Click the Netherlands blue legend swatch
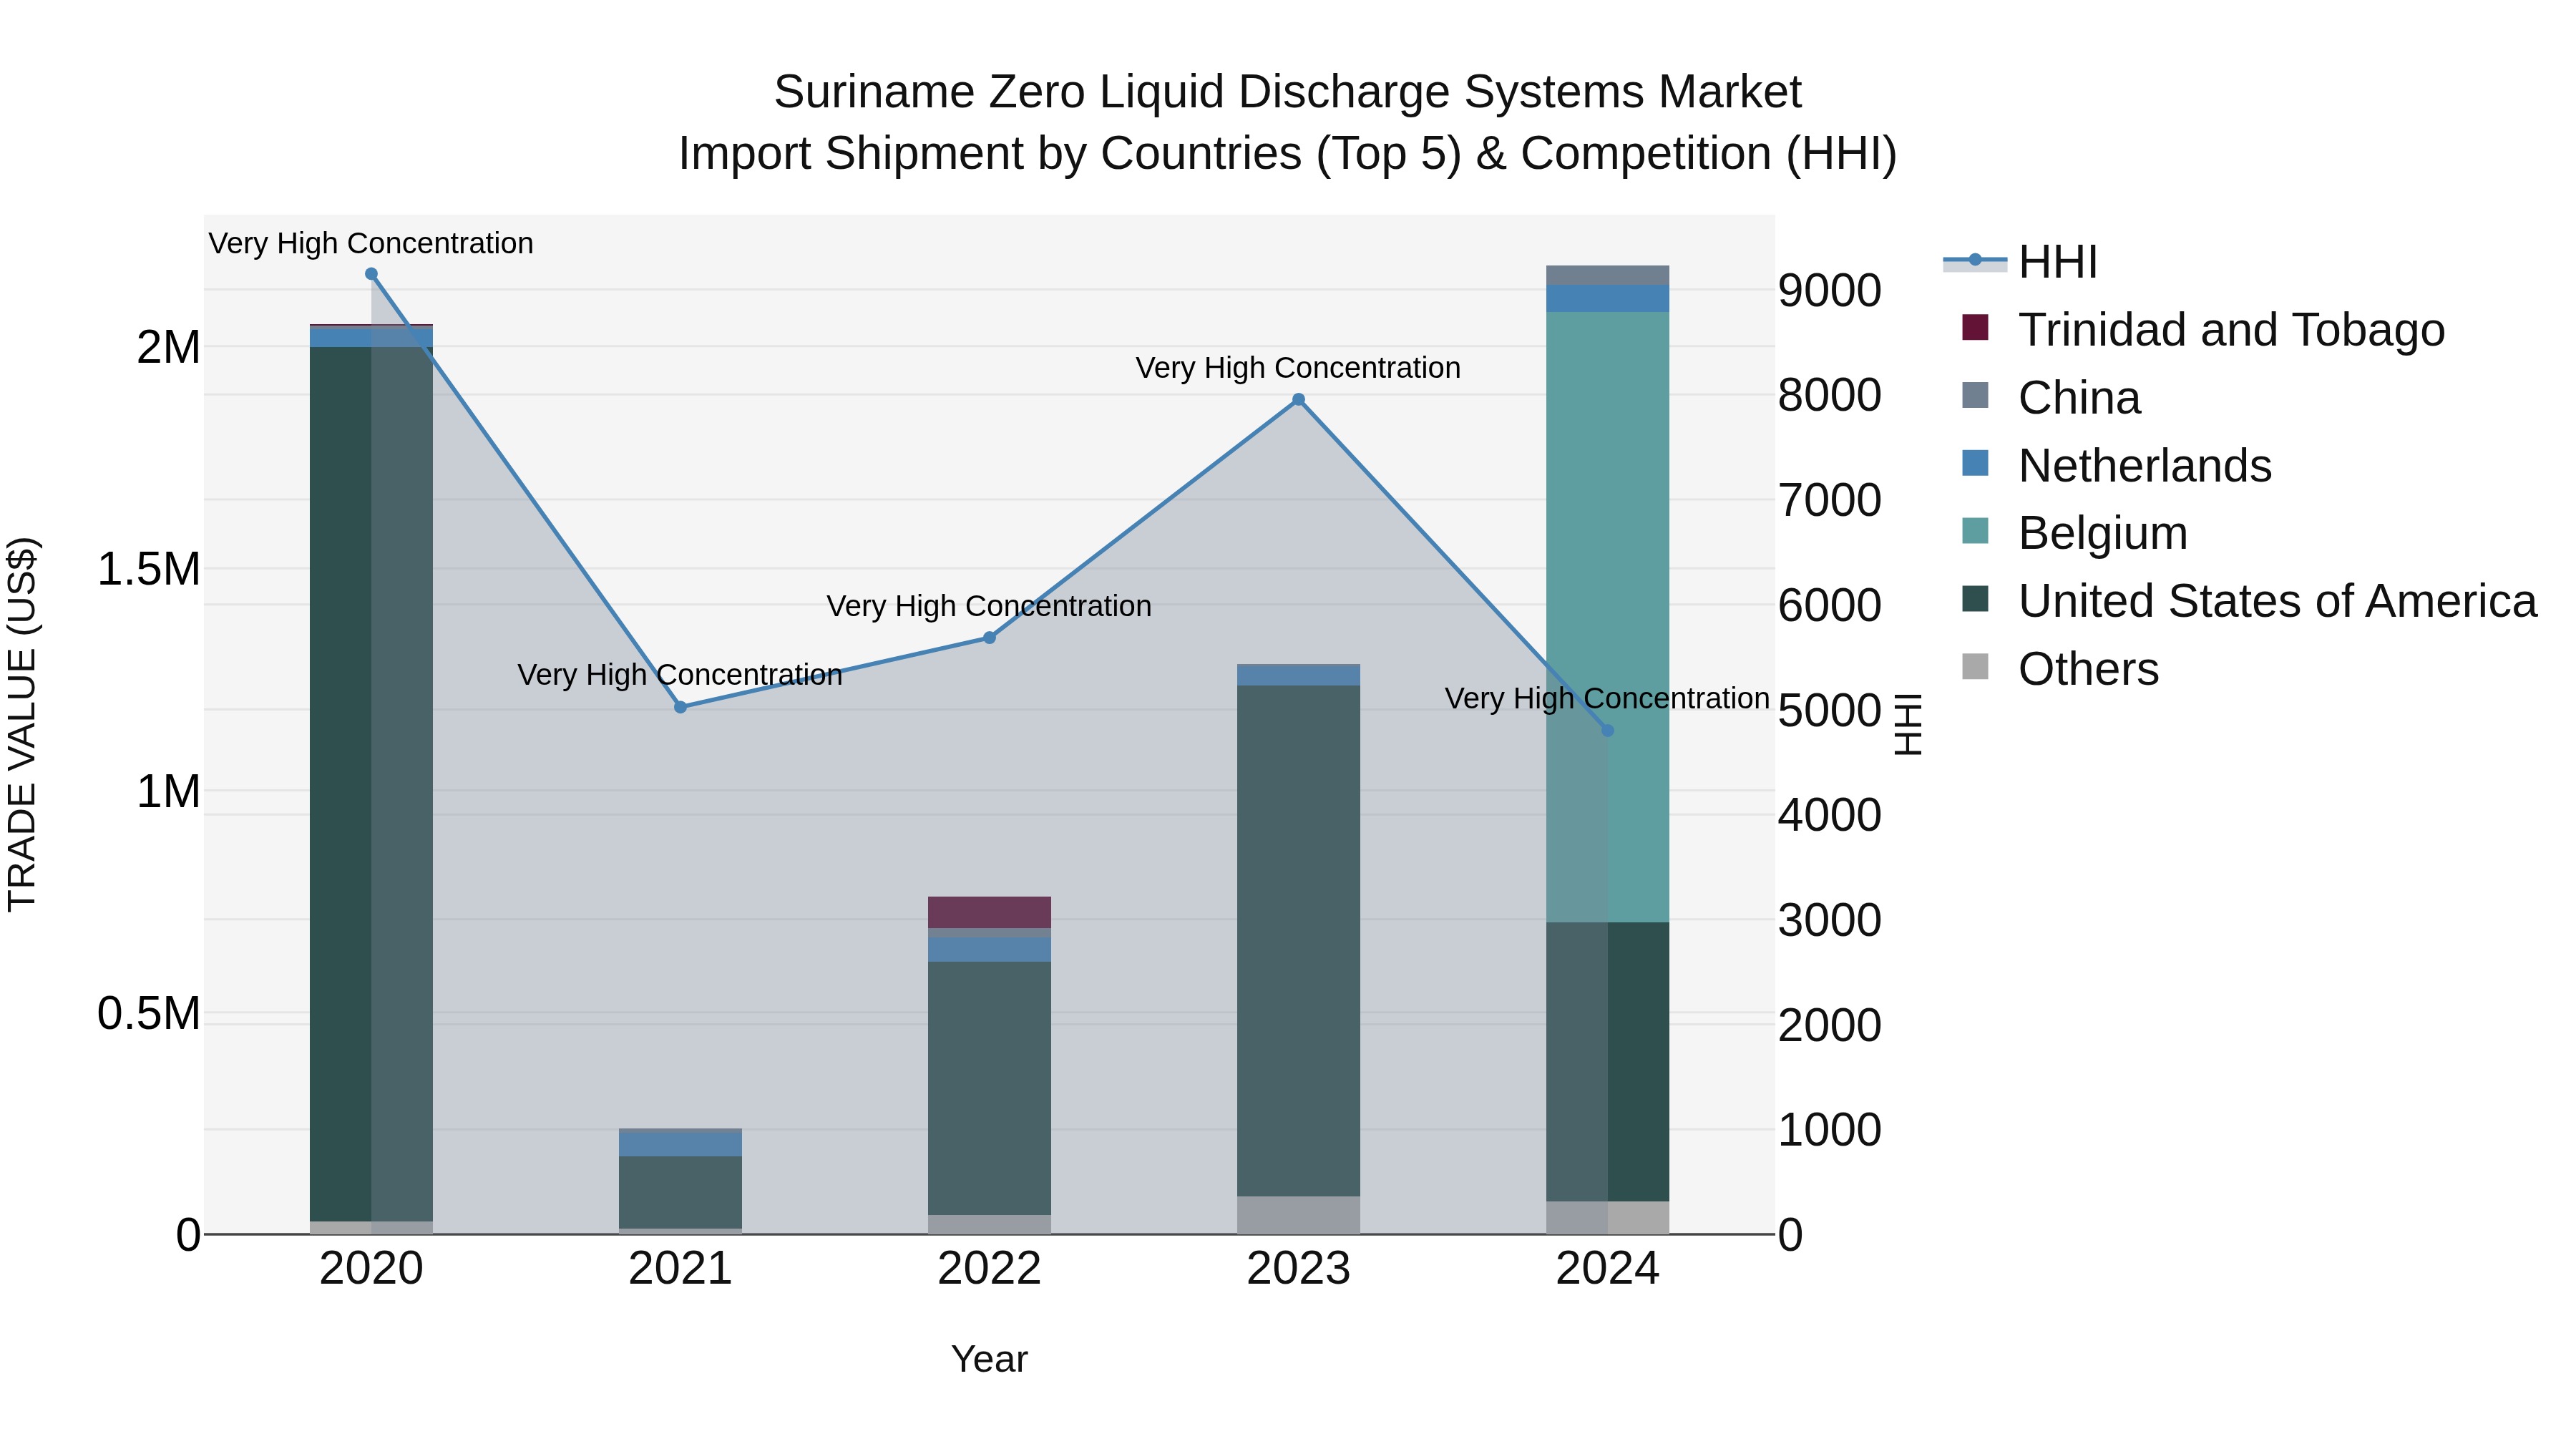2576x1449 pixels. click(1975, 463)
